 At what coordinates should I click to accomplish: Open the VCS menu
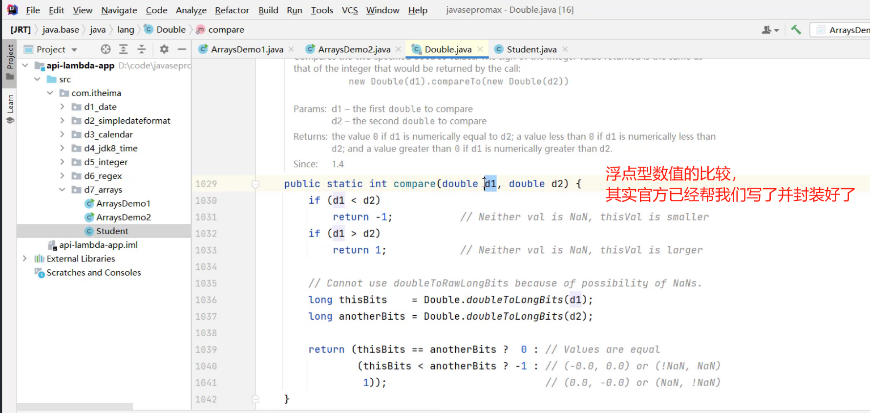[350, 10]
